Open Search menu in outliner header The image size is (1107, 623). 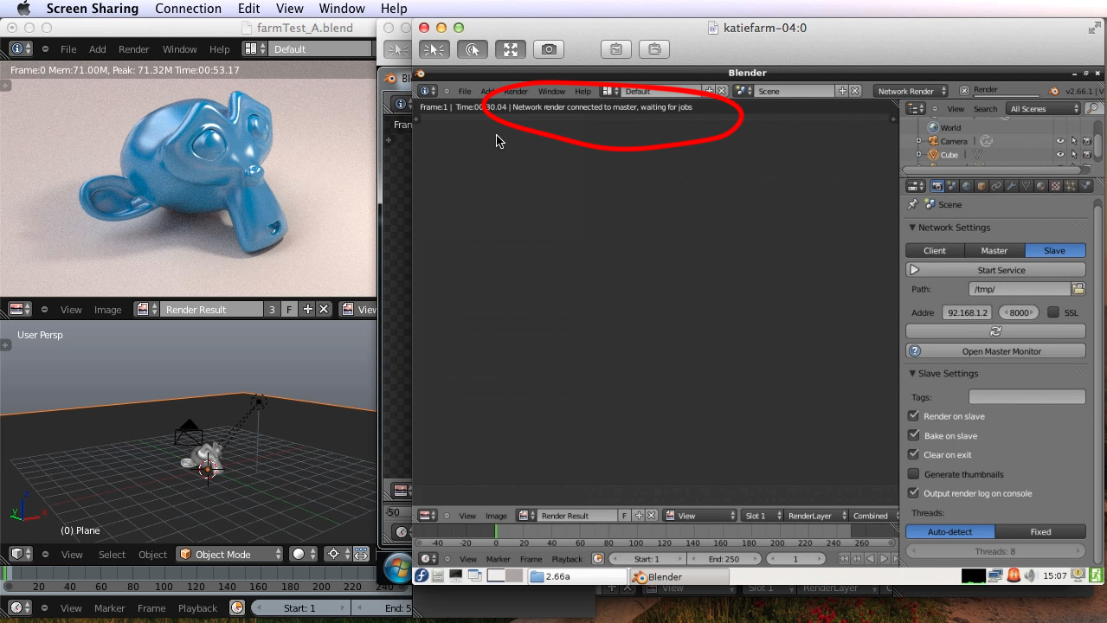click(985, 109)
